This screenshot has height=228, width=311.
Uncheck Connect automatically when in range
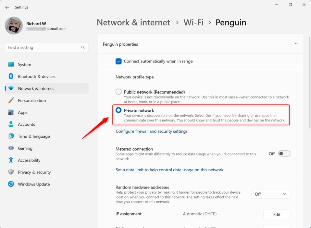pos(119,61)
